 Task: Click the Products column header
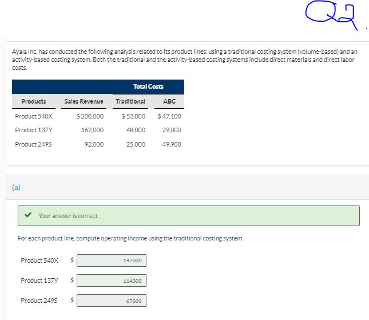(x=34, y=101)
